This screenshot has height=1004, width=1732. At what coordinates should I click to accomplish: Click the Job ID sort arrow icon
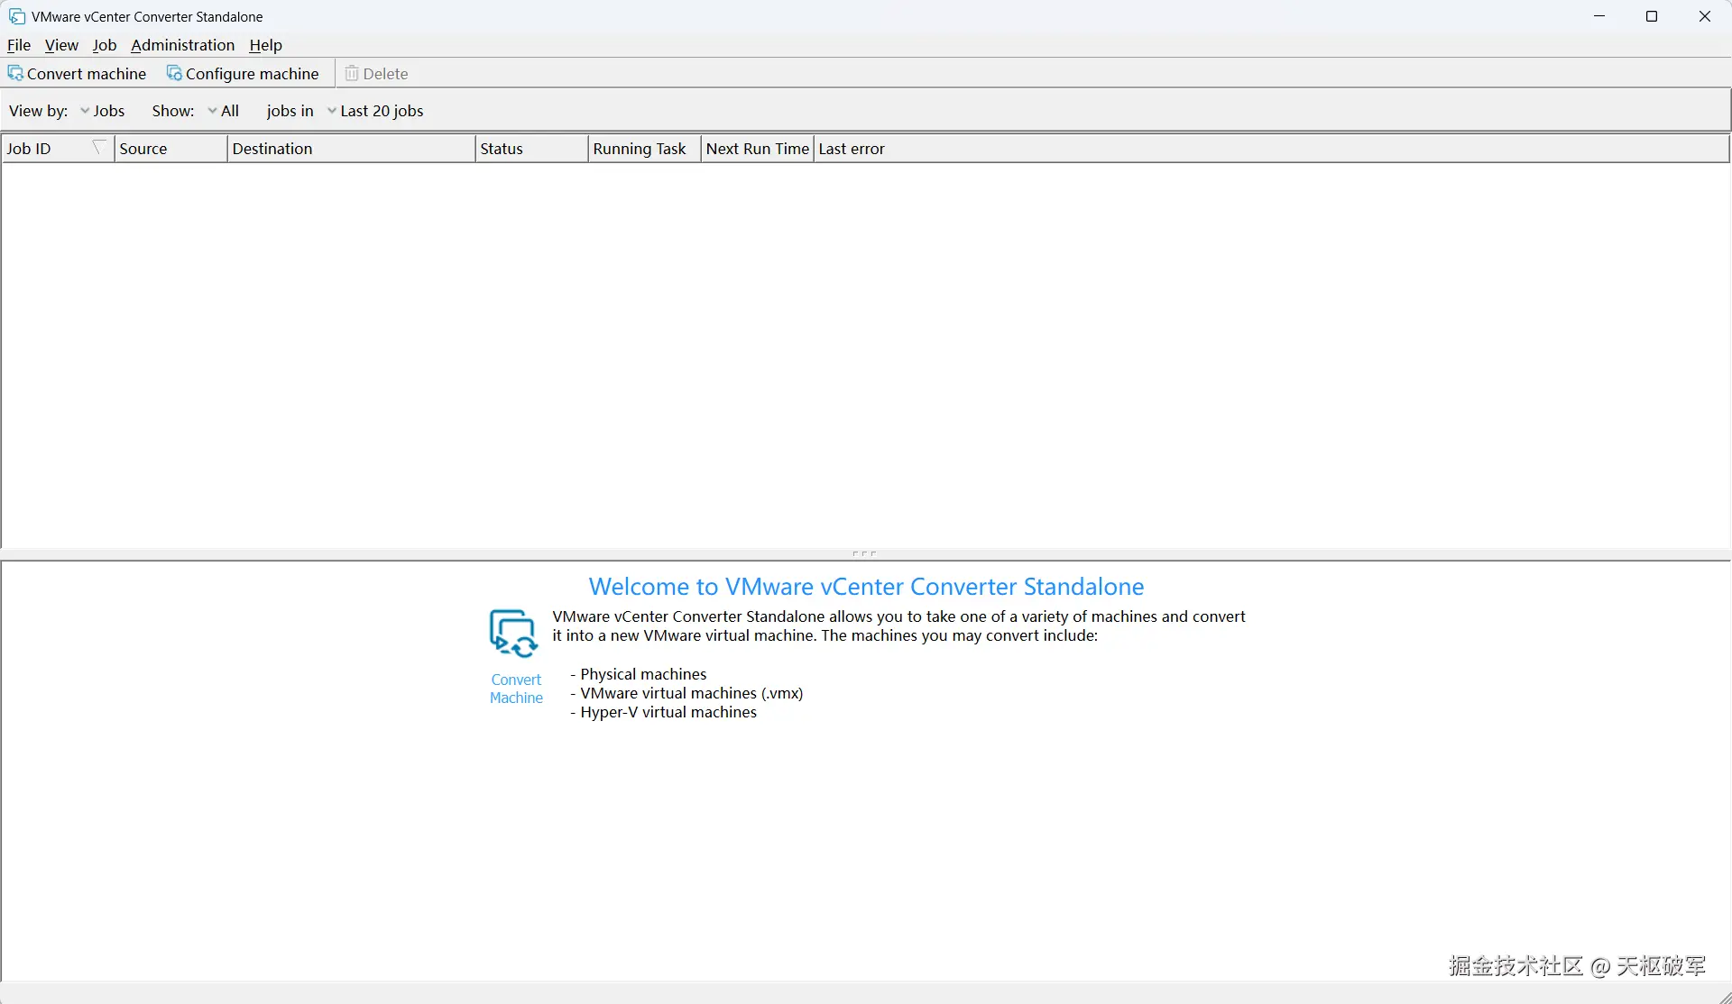pyautogui.click(x=99, y=147)
